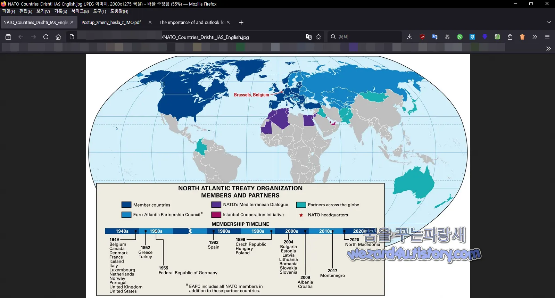Open the home page

click(x=58, y=37)
